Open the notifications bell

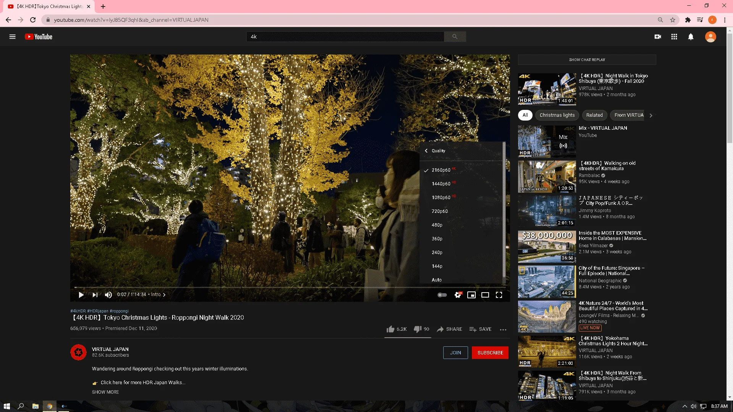point(691,37)
